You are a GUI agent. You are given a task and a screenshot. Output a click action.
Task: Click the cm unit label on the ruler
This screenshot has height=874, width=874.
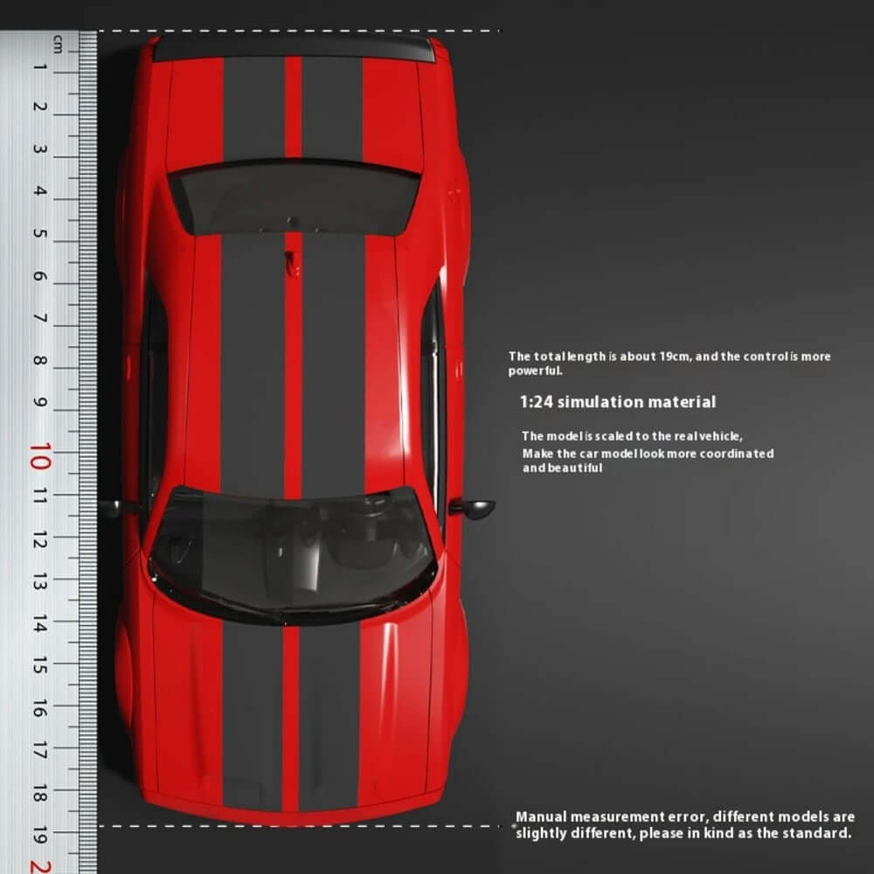click(58, 42)
